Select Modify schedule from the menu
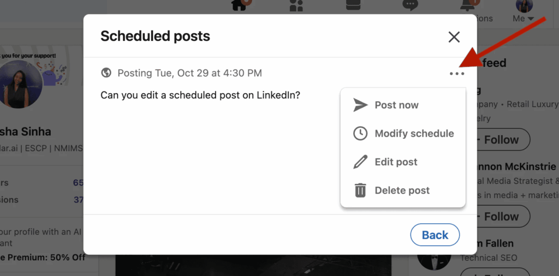The height and width of the screenshot is (276, 559). point(414,133)
